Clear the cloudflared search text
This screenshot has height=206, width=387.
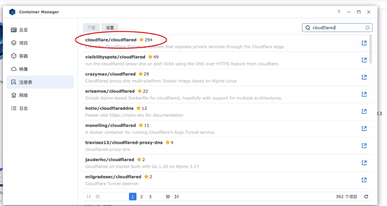368,28
